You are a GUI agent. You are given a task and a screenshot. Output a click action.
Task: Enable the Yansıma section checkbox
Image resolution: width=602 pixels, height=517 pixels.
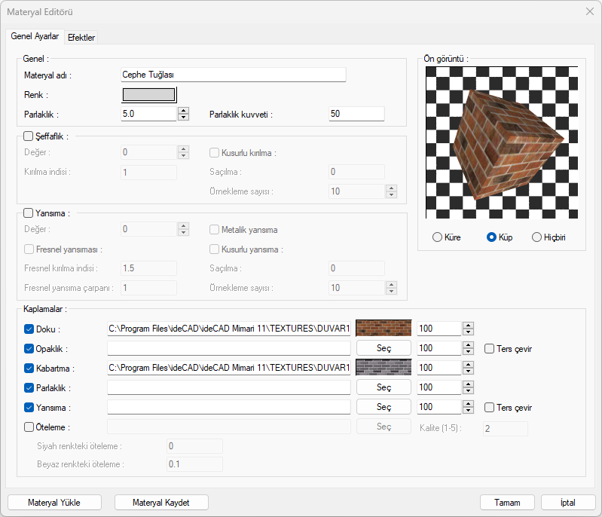(29, 213)
